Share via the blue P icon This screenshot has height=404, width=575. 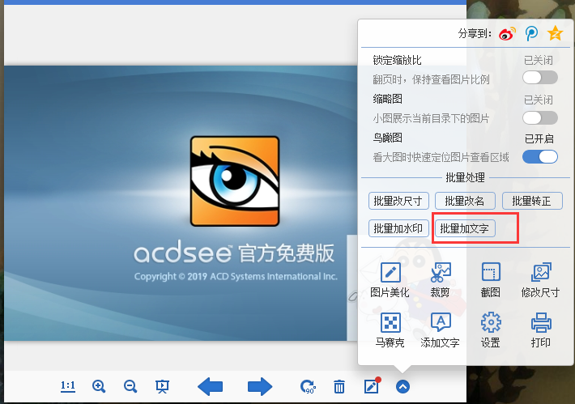[531, 34]
